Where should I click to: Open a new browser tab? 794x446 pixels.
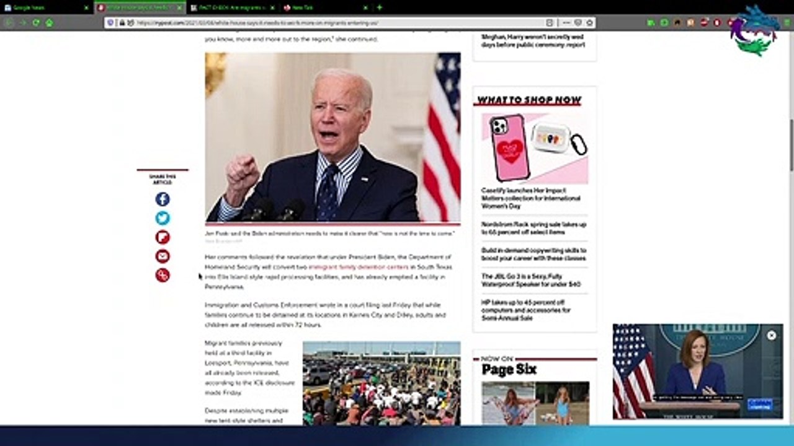click(x=380, y=7)
